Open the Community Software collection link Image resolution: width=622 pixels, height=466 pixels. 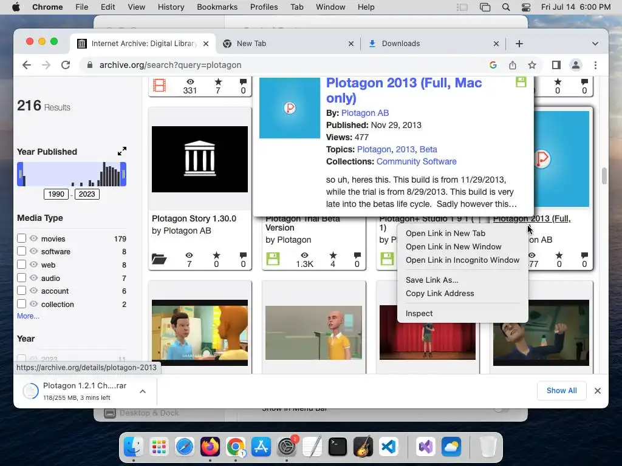pyautogui.click(x=416, y=161)
